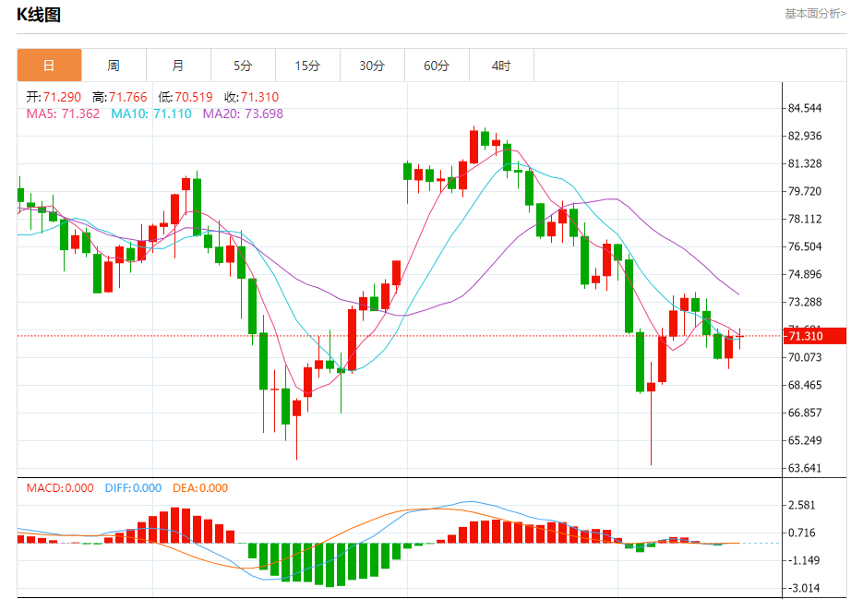Click the 84.544 price axis label
The image size is (863, 599).
805,108
